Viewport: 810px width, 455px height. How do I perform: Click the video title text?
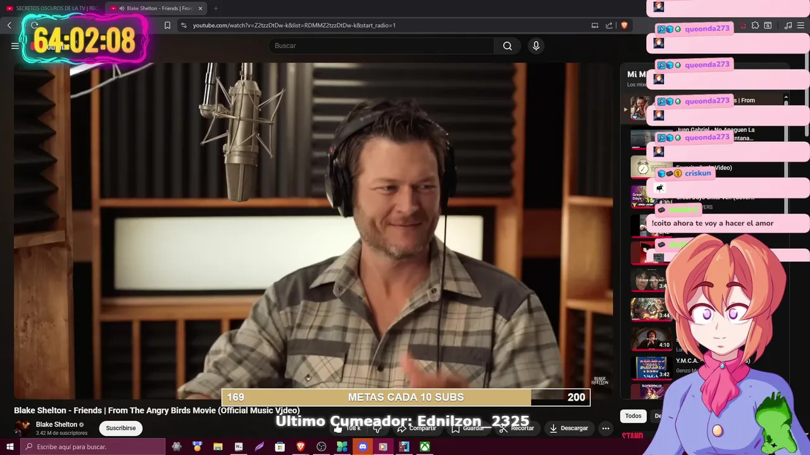tap(157, 410)
